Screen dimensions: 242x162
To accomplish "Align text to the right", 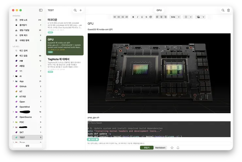I will point(165,17).
